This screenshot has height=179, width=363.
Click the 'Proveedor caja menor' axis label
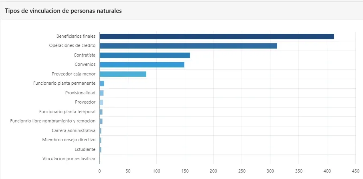74,74
